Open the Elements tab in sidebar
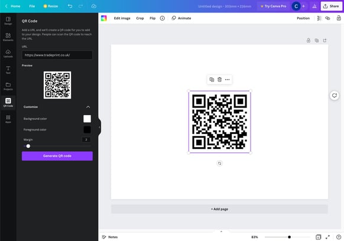This screenshot has height=241, width=344. coord(8,37)
